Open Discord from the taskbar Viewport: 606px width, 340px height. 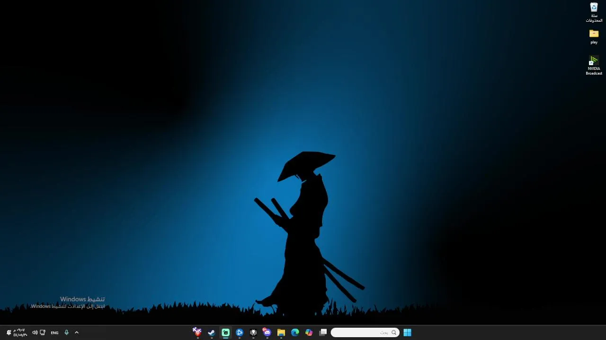pyautogui.click(x=267, y=332)
